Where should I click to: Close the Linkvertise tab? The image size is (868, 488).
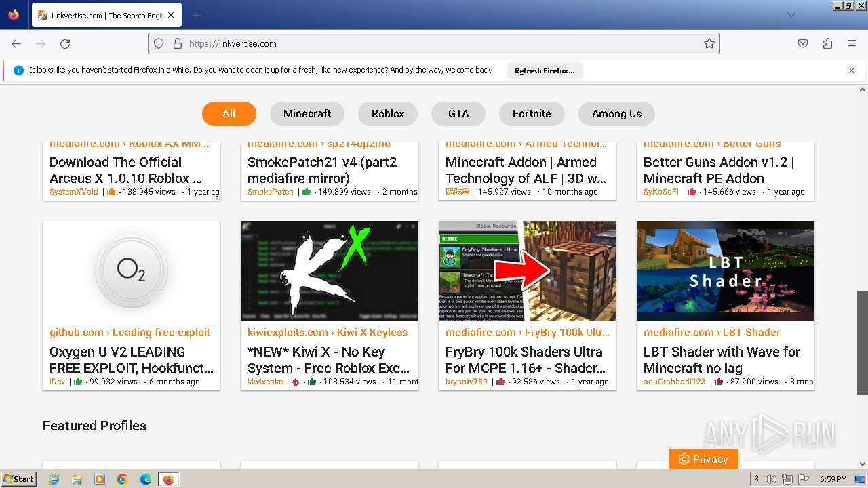click(x=170, y=15)
